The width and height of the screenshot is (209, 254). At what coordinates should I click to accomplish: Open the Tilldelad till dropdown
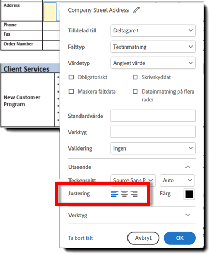coord(153,30)
